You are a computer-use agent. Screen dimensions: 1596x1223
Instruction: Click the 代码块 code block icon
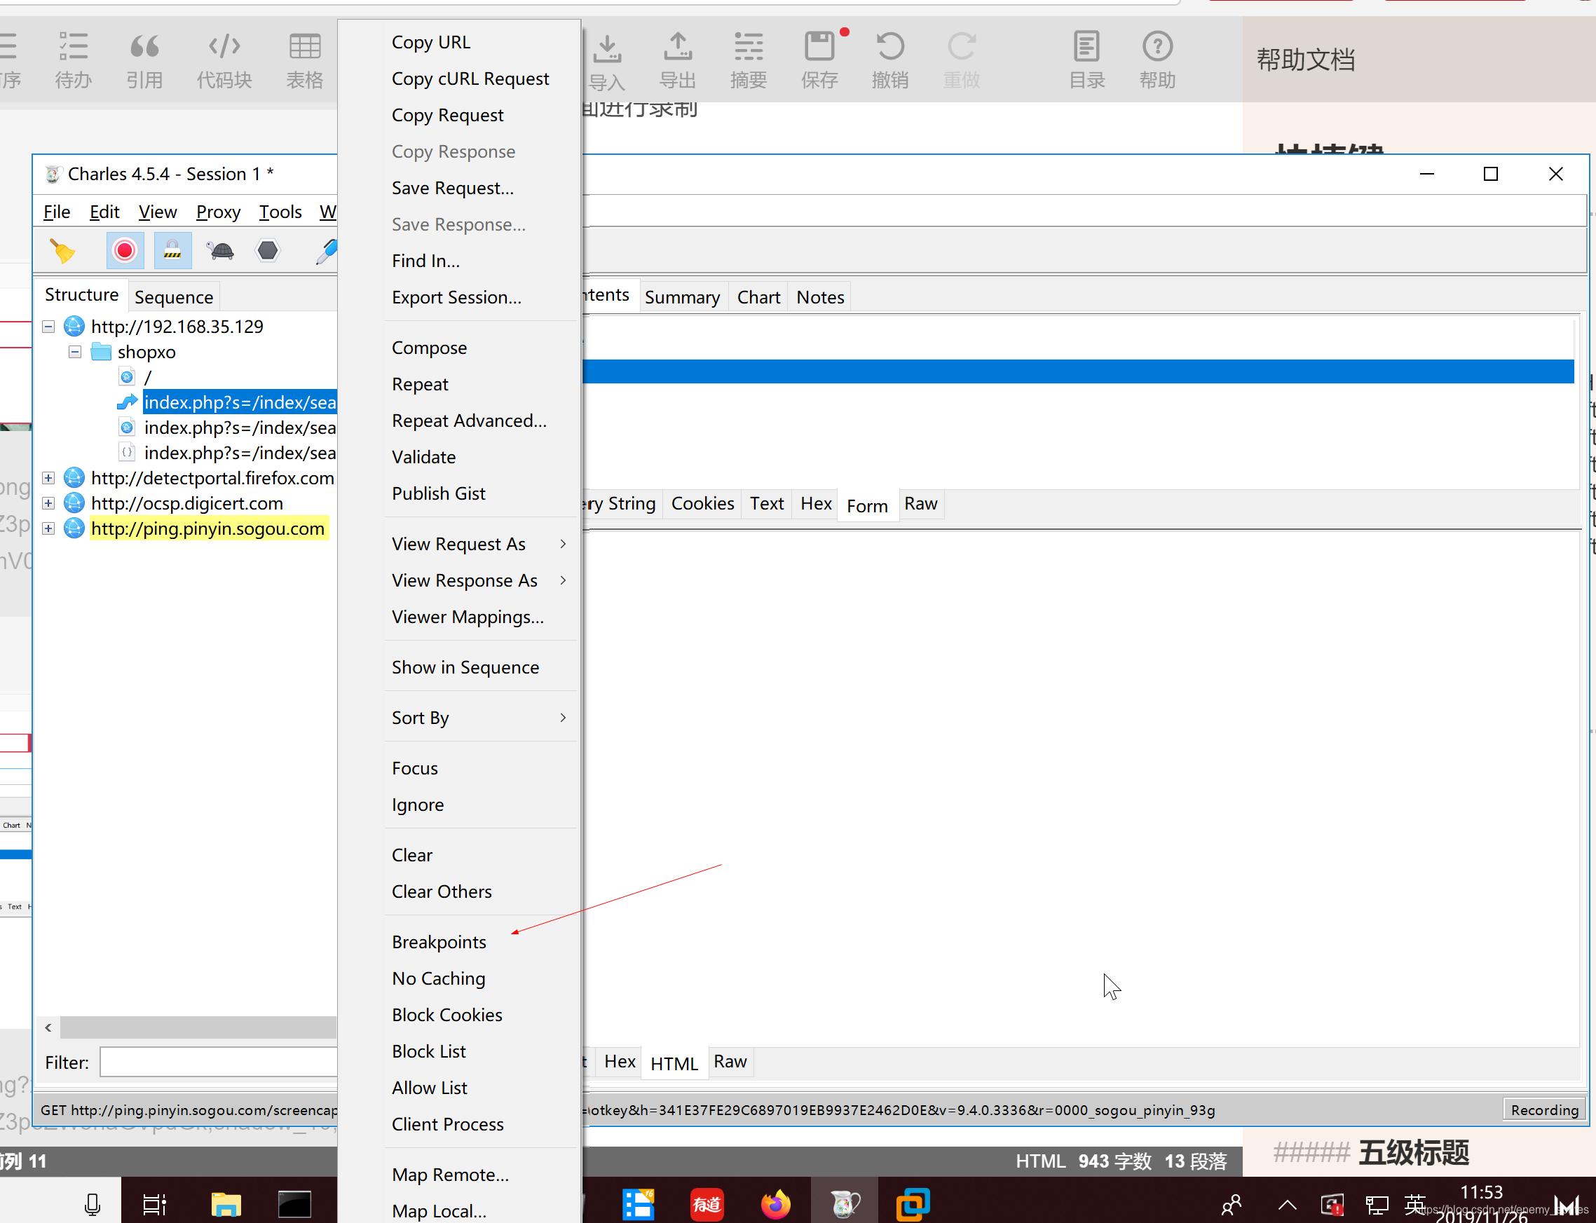[224, 60]
